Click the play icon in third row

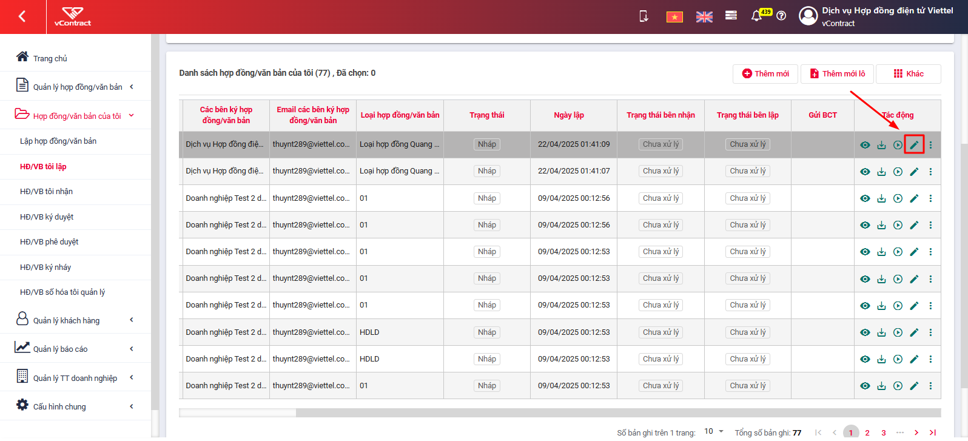[x=898, y=198]
